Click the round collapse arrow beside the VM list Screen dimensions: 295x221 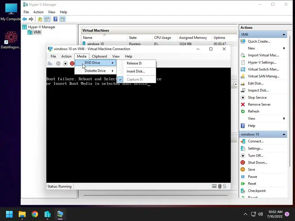coord(235,84)
